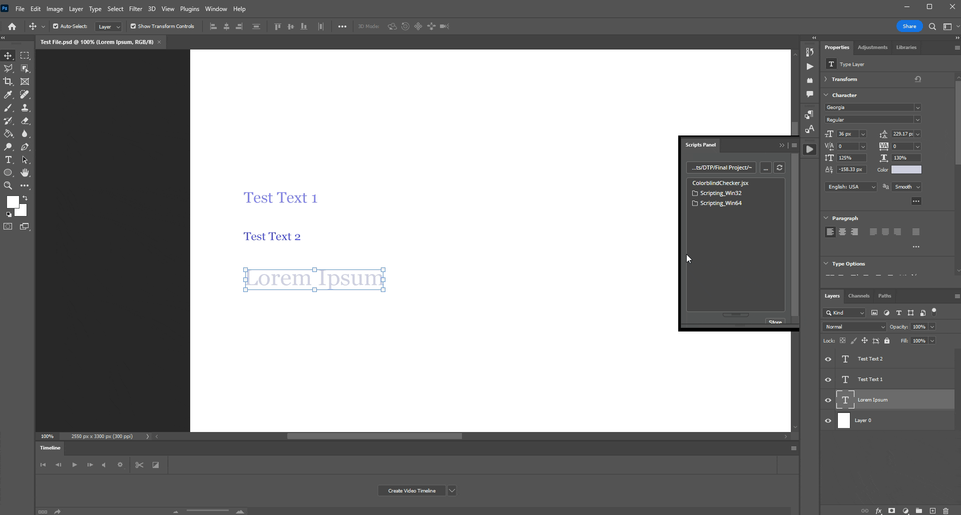Open the Normal blend mode dropdown
Image resolution: width=961 pixels, height=515 pixels.
pos(854,327)
